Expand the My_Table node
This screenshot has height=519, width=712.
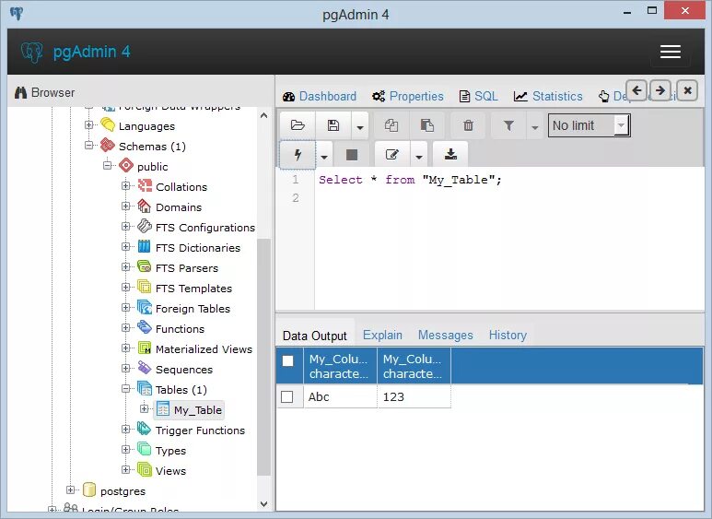[x=145, y=408]
